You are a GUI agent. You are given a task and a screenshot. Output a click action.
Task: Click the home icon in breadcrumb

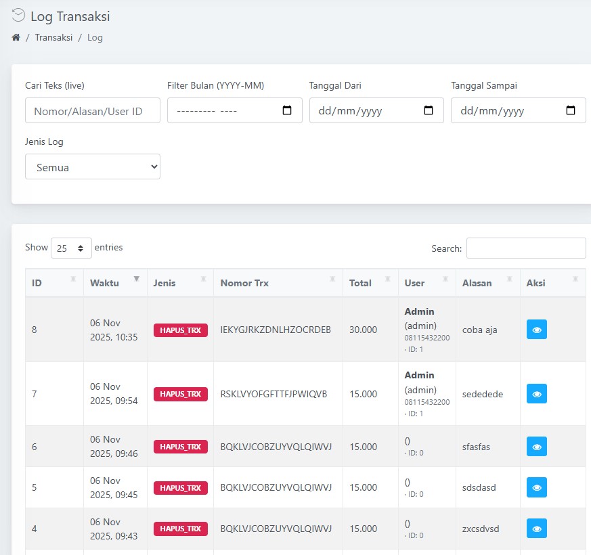click(x=16, y=37)
